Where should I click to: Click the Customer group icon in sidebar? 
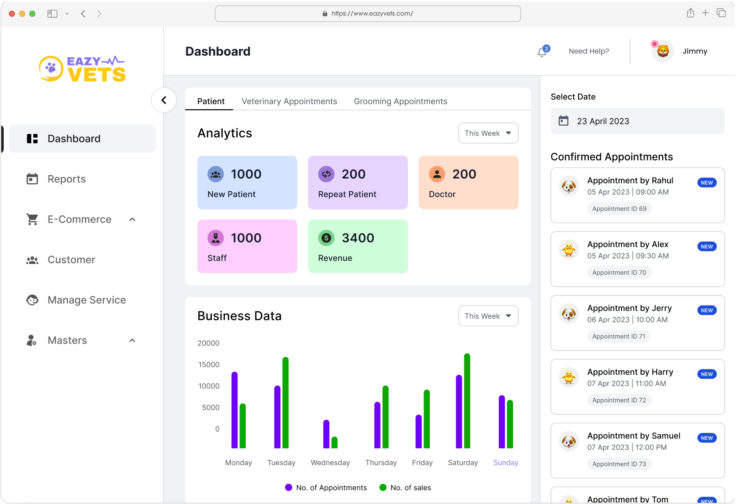pos(32,260)
